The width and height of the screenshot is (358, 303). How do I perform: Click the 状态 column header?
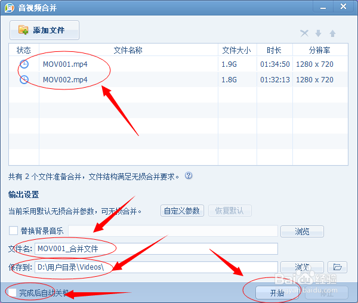tap(24, 50)
